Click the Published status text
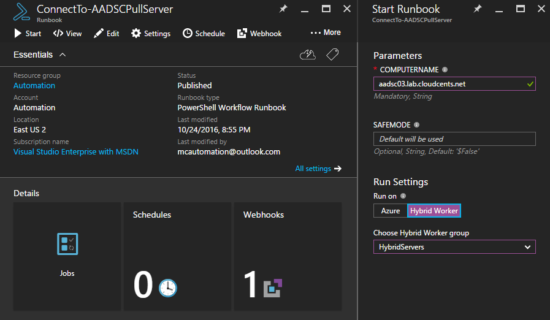The height and width of the screenshot is (320, 550). pyautogui.click(x=194, y=86)
